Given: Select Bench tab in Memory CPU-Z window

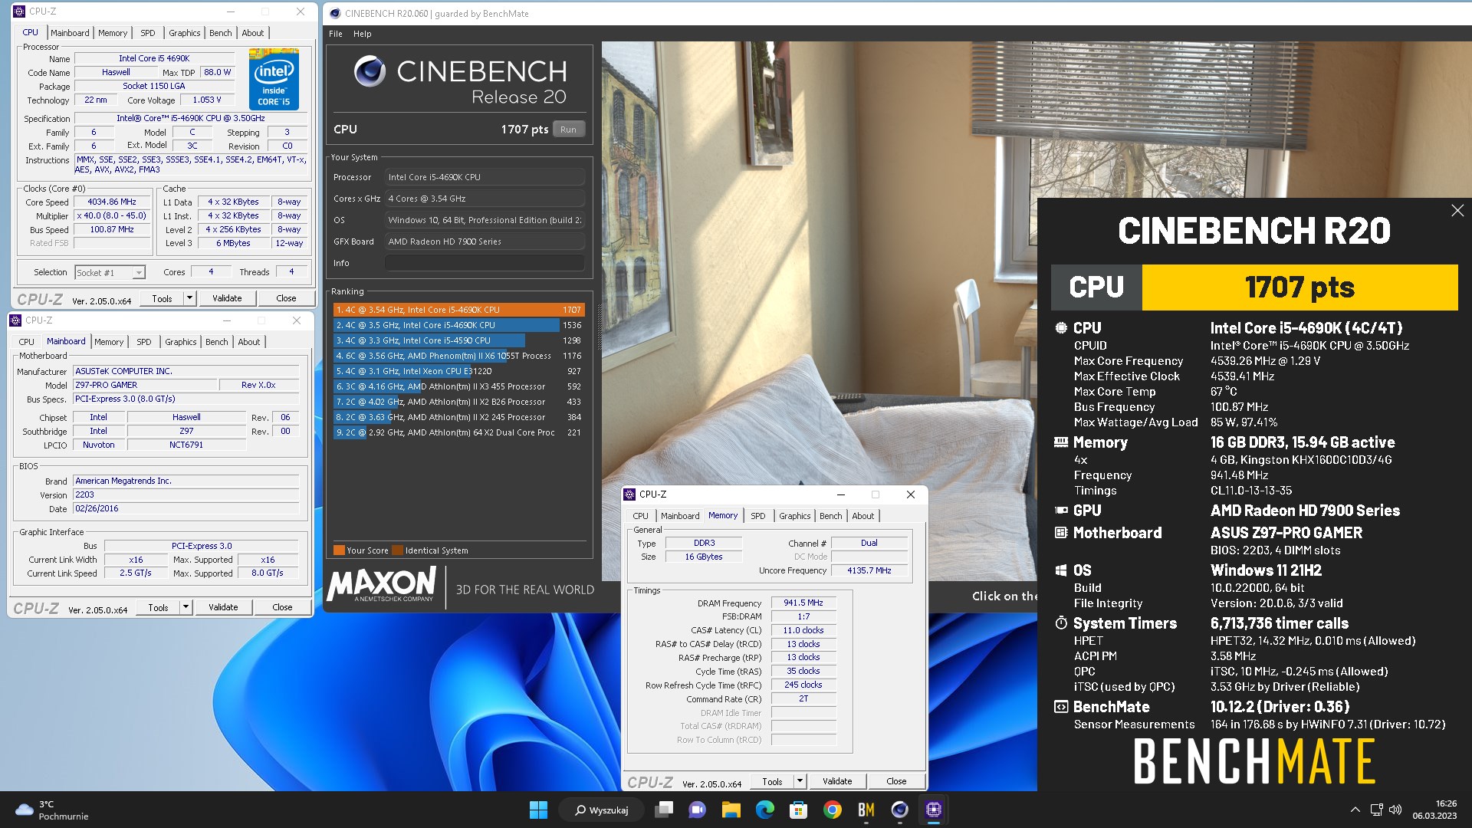Looking at the screenshot, I should [830, 516].
